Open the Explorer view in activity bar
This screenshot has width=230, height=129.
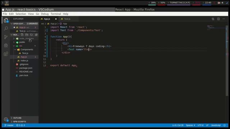(x=6, y=20)
